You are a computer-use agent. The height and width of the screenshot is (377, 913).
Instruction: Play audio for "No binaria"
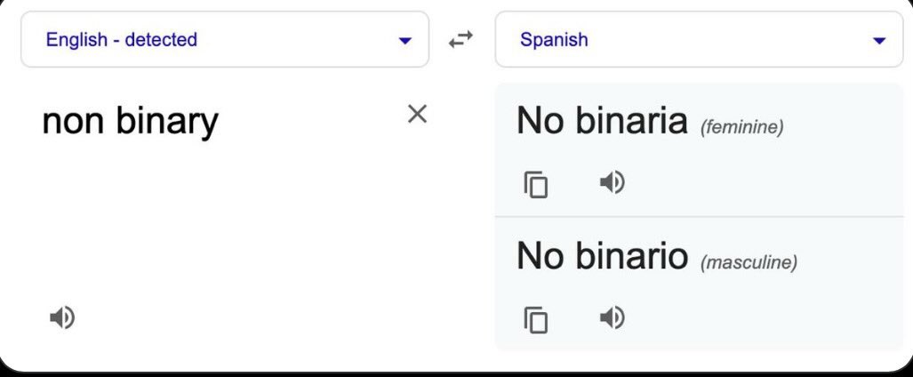[612, 183]
